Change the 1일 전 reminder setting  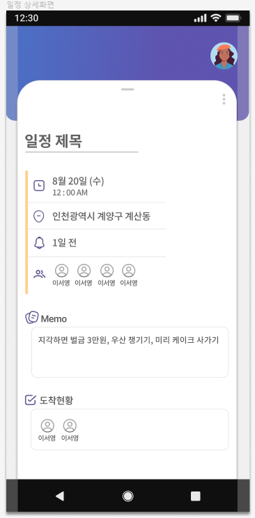point(65,243)
